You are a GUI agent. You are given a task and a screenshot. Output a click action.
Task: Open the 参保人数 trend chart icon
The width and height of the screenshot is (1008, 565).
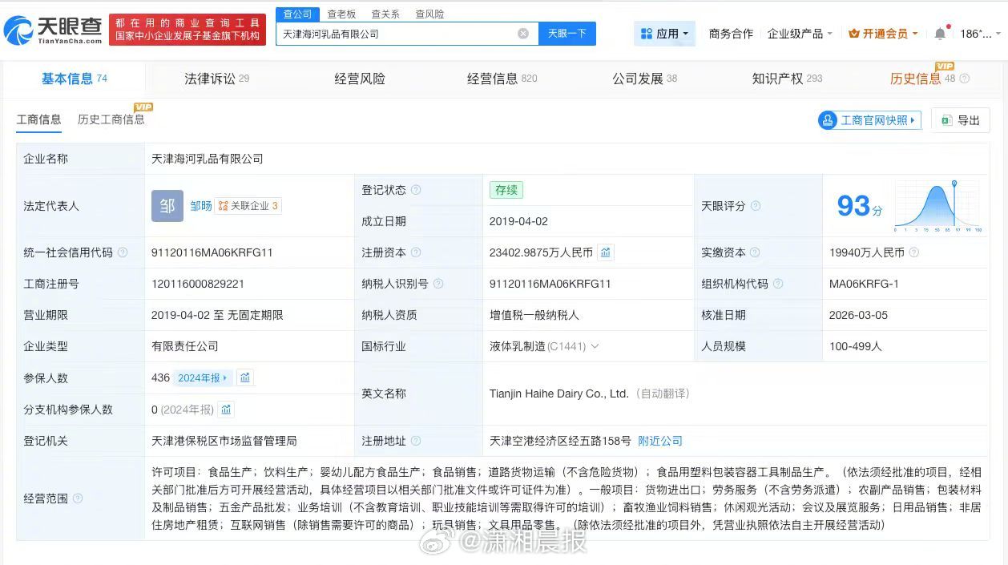(245, 377)
